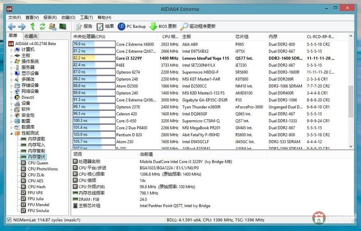
Task: Expand the 服务器 tree node
Action: (11, 68)
